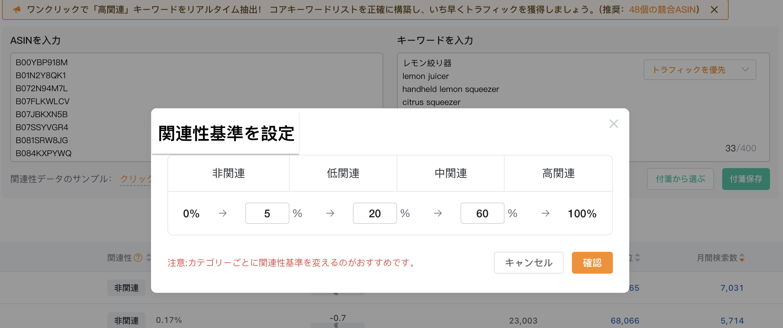
Task: Click the 0% start value in dialog
Action: click(x=191, y=214)
